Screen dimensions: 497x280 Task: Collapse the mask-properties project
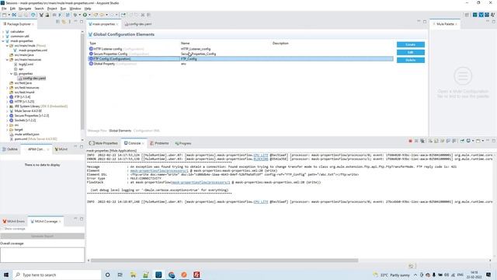pos(3,41)
